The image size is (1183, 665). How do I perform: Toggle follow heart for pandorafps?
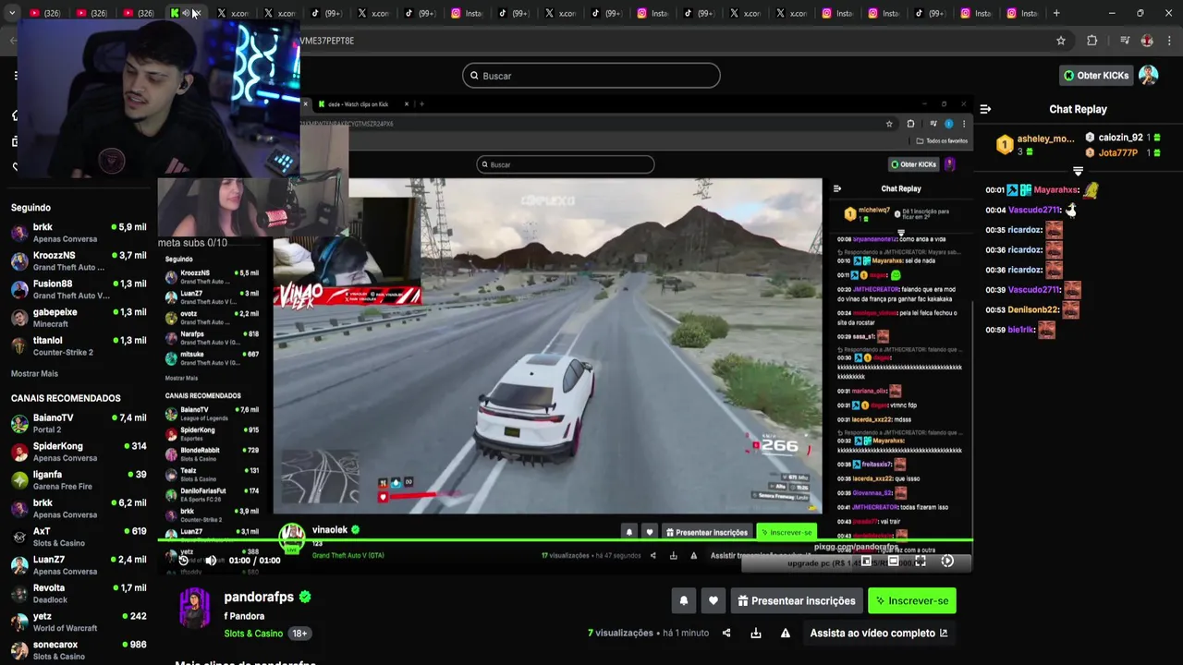713,601
